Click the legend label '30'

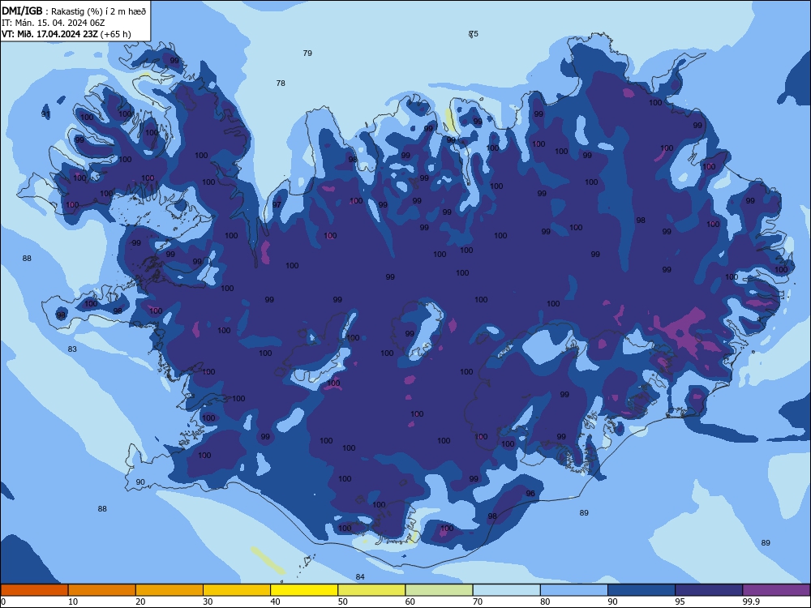click(x=208, y=602)
